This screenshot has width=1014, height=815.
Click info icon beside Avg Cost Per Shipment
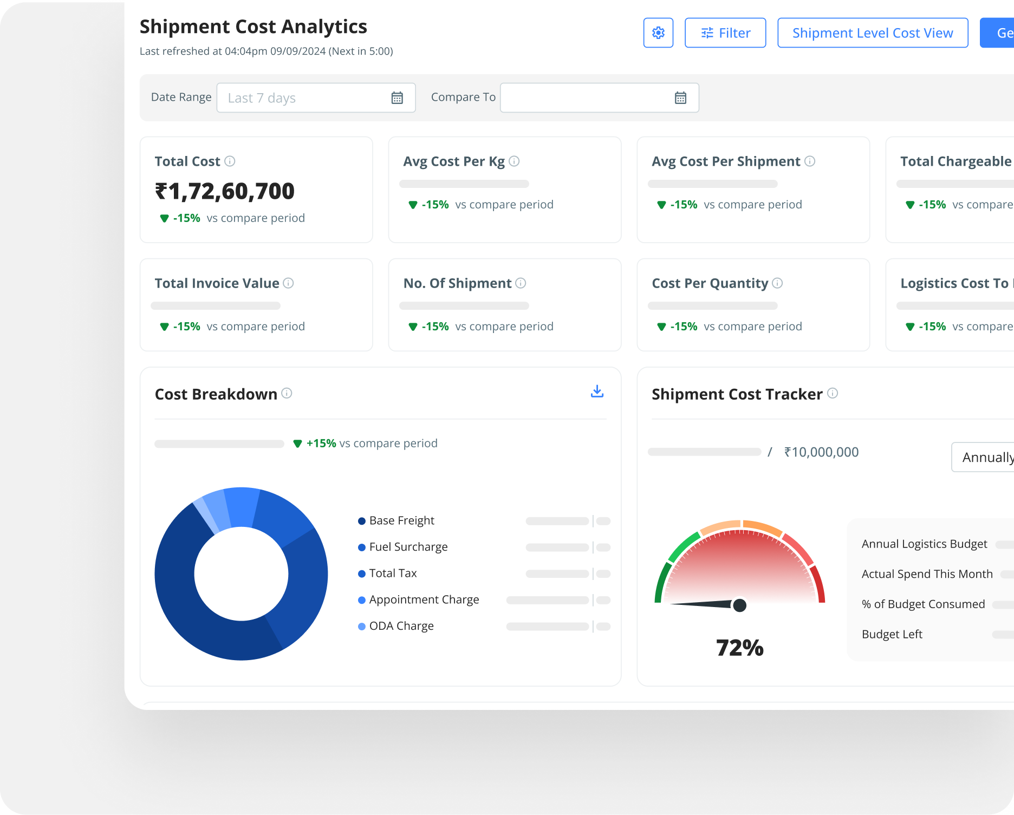(810, 161)
